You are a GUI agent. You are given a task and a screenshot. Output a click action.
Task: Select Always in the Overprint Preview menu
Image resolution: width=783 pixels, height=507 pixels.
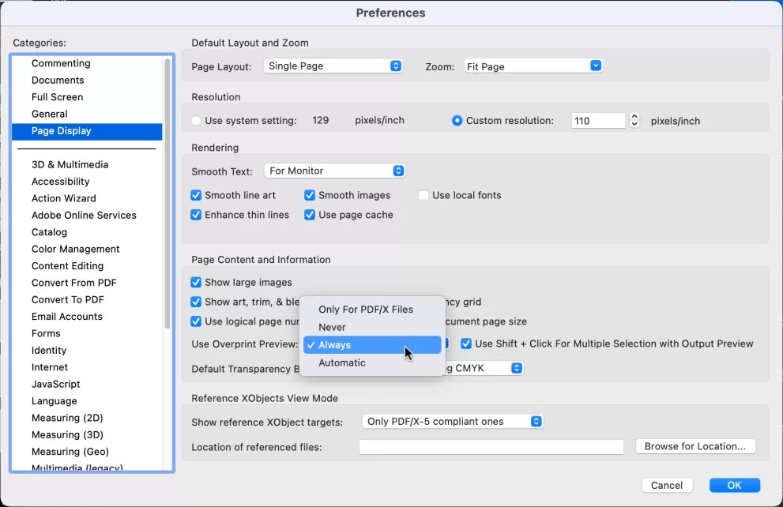point(371,344)
